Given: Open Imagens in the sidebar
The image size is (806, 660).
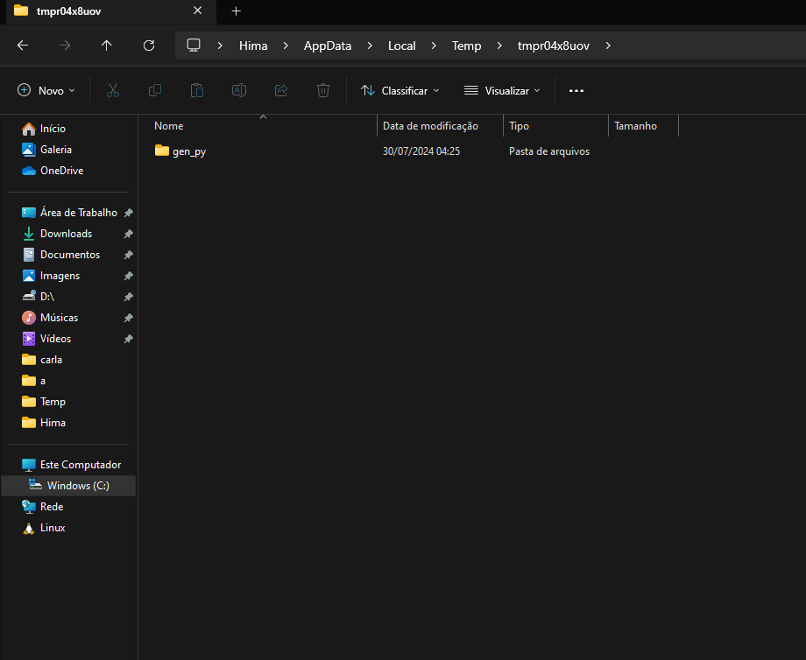Looking at the screenshot, I should [x=51, y=276].
